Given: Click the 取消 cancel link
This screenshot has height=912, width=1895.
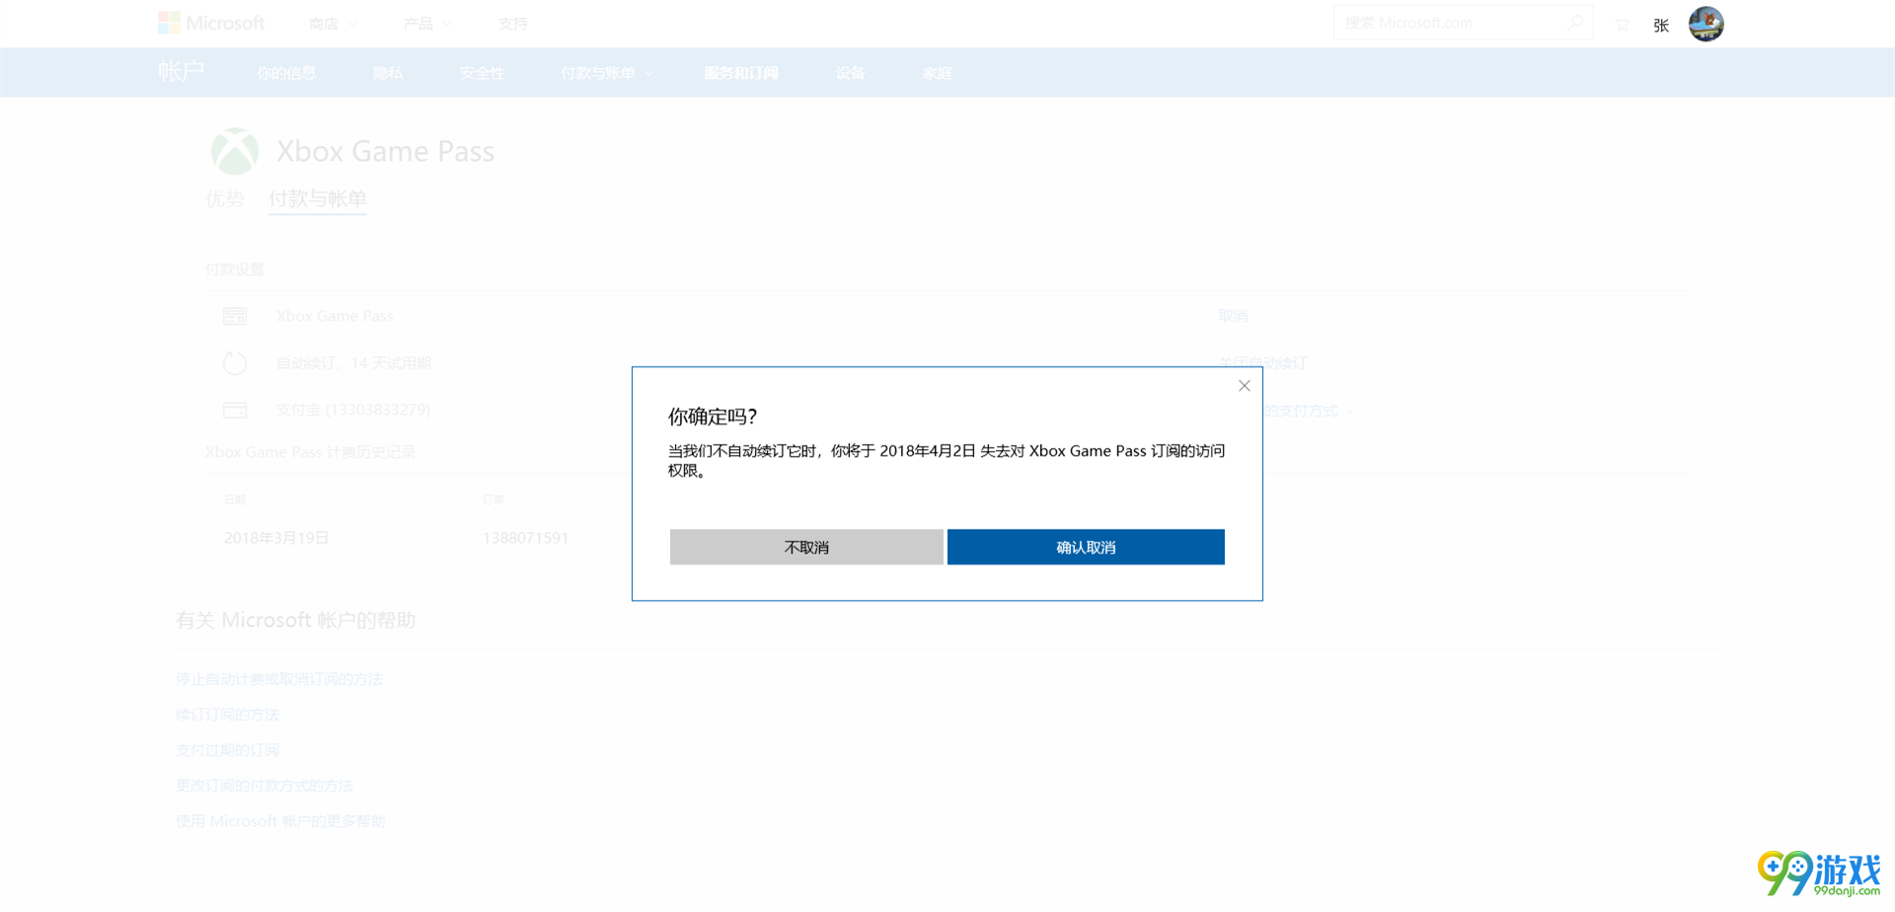Looking at the screenshot, I should point(1233,316).
